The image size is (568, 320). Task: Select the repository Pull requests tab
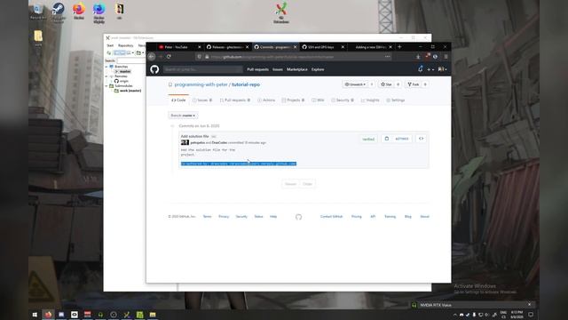tap(234, 100)
